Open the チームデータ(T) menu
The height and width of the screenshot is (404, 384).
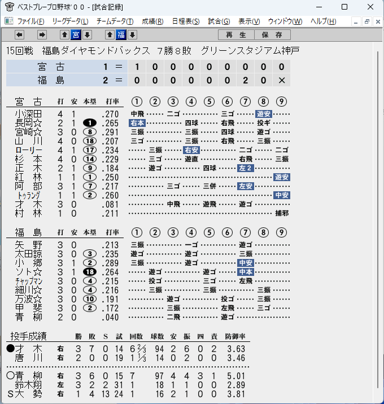(115, 21)
